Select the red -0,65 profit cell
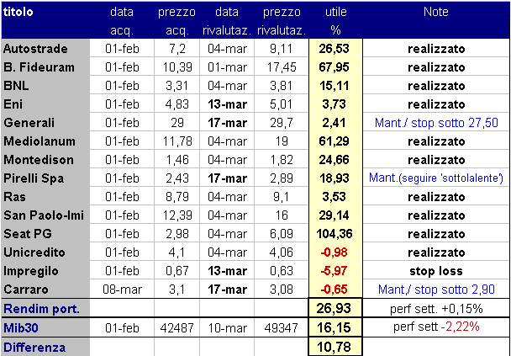 coord(334,290)
